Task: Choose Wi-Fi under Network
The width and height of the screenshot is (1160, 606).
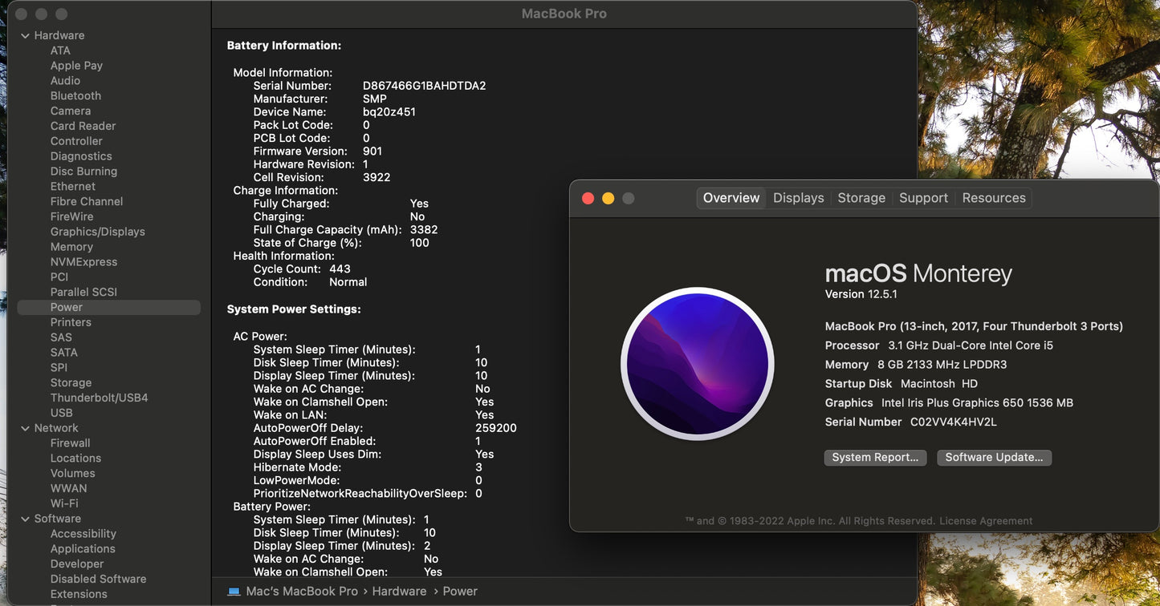Action: pos(64,503)
